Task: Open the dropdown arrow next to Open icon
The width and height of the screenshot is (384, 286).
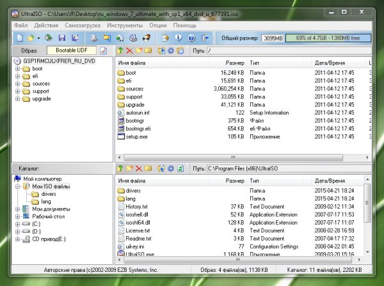Action: pyautogui.click(x=38, y=38)
